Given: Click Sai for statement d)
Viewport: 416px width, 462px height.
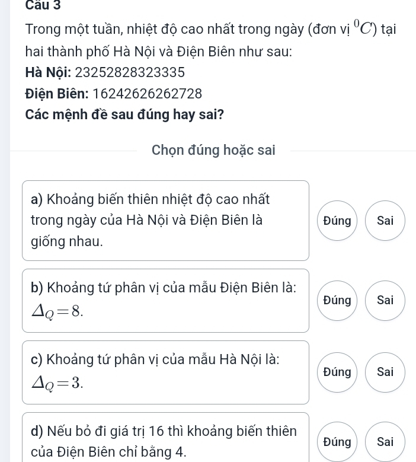Looking at the screenshot, I should (385, 442).
